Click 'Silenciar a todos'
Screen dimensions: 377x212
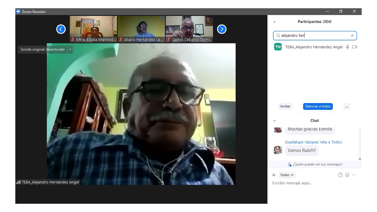tap(318, 106)
